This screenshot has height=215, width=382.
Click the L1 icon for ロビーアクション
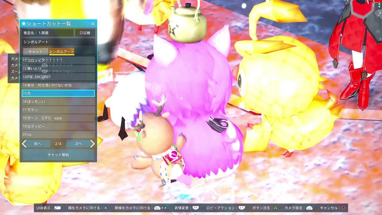tap(242, 208)
